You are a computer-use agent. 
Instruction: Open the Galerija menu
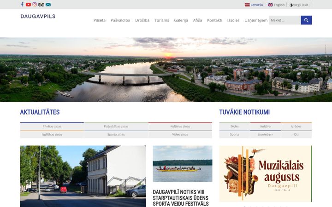181,20
